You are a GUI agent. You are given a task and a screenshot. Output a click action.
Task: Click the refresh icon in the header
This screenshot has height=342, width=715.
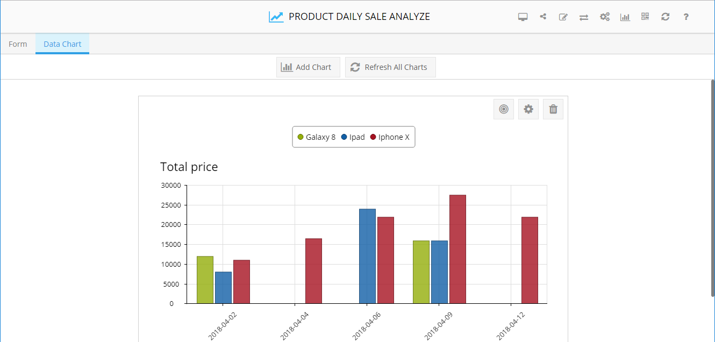(666, 17)
